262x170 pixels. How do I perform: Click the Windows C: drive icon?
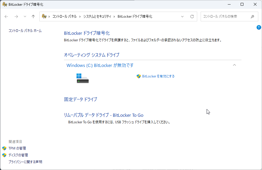82,78
